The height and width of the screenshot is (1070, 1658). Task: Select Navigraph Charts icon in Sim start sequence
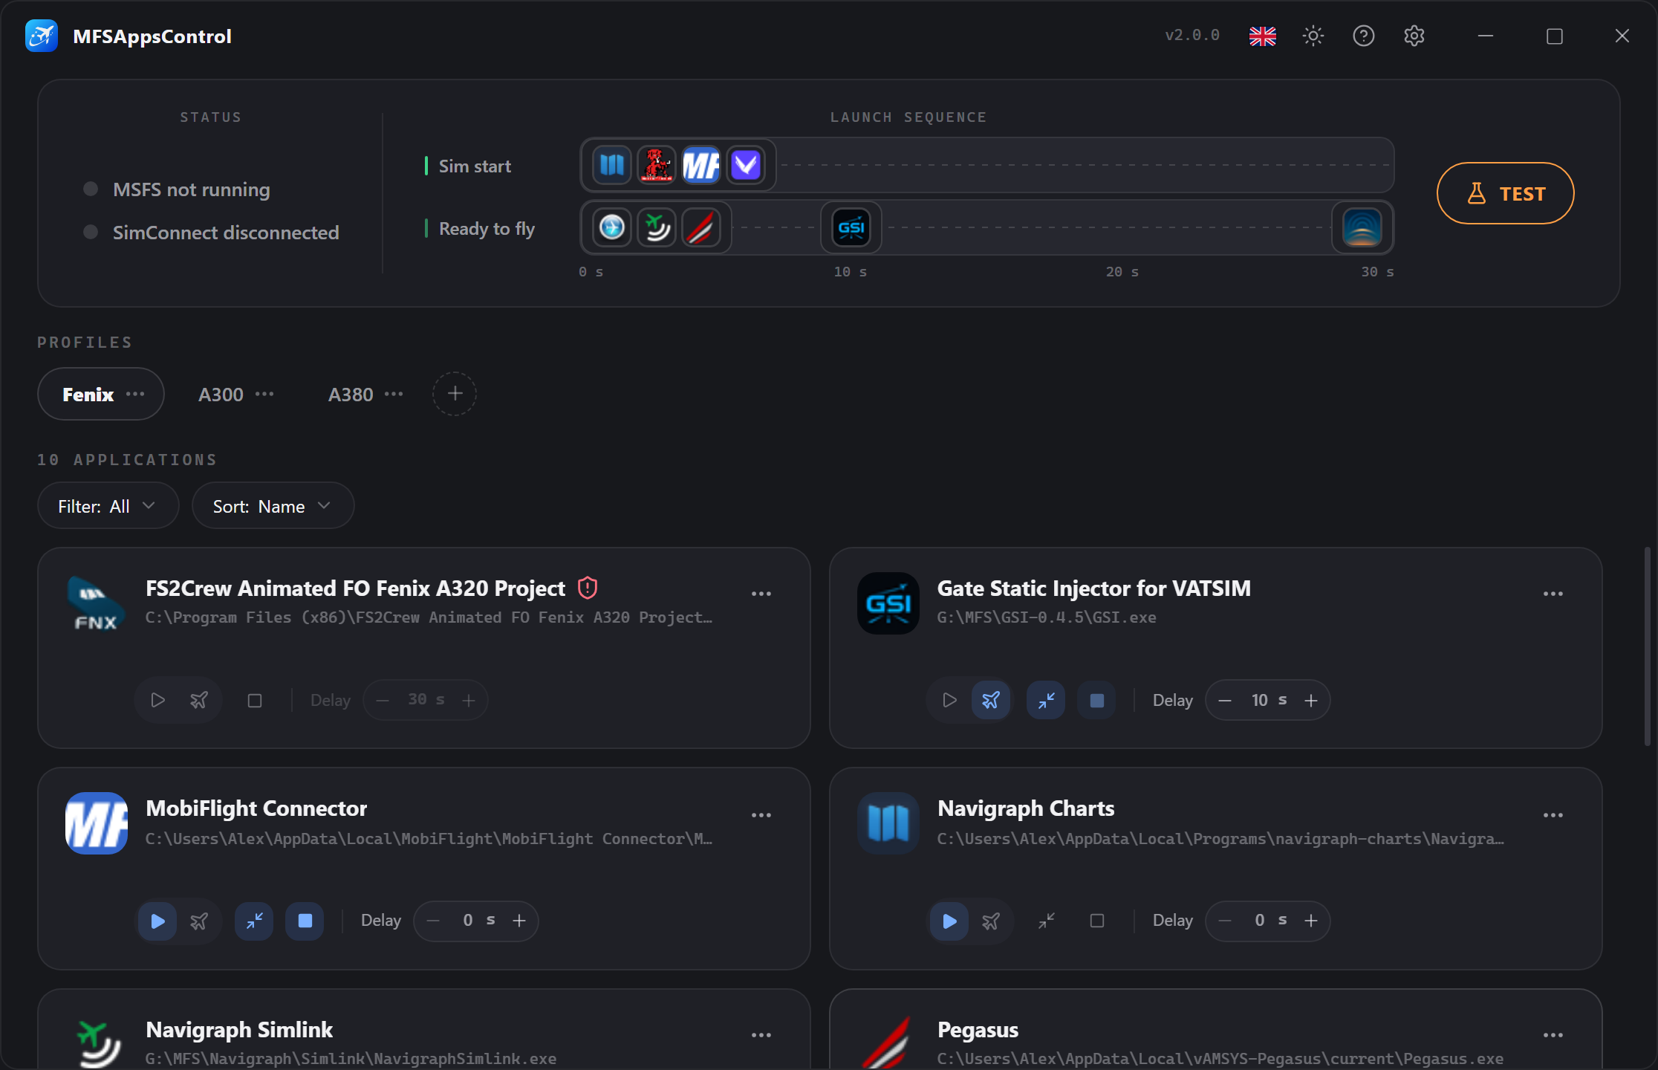point(611,165)
